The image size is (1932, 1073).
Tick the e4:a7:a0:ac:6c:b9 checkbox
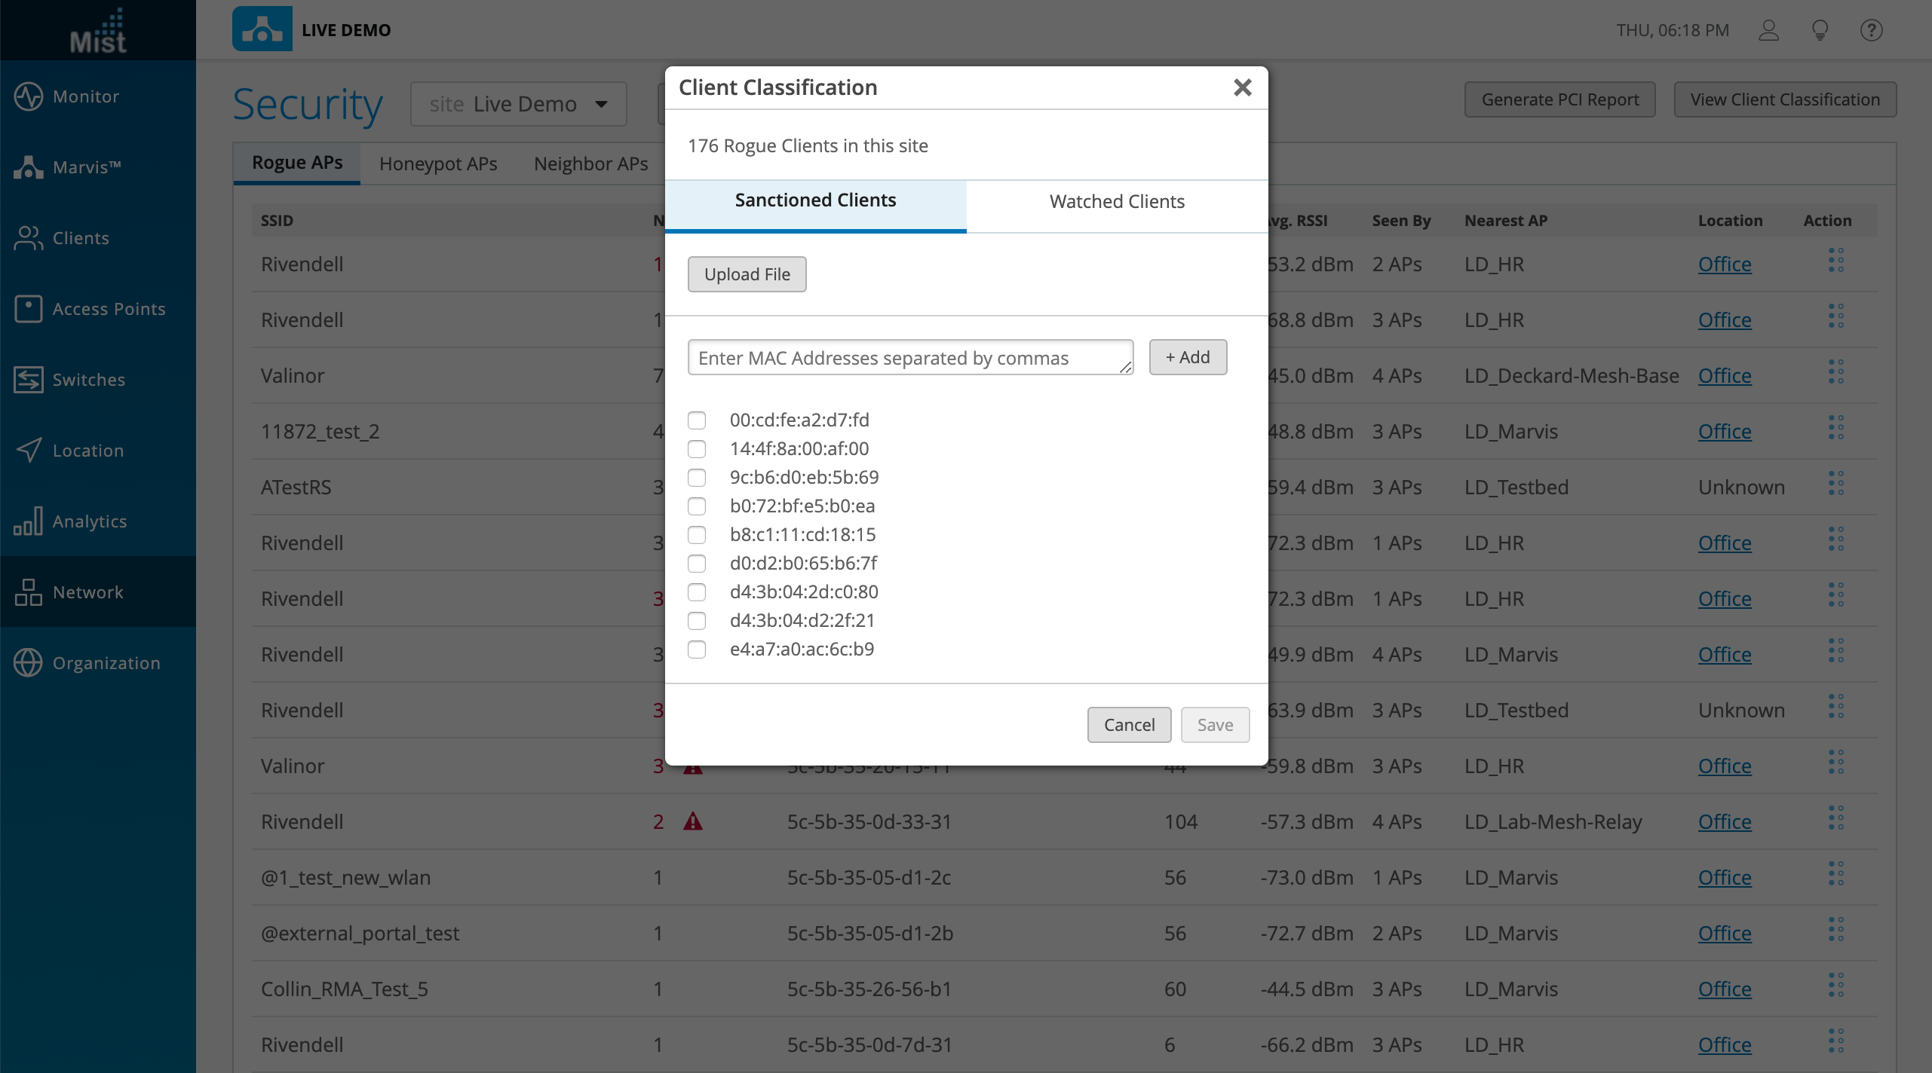pyautogui.click(x=697, y=650)
